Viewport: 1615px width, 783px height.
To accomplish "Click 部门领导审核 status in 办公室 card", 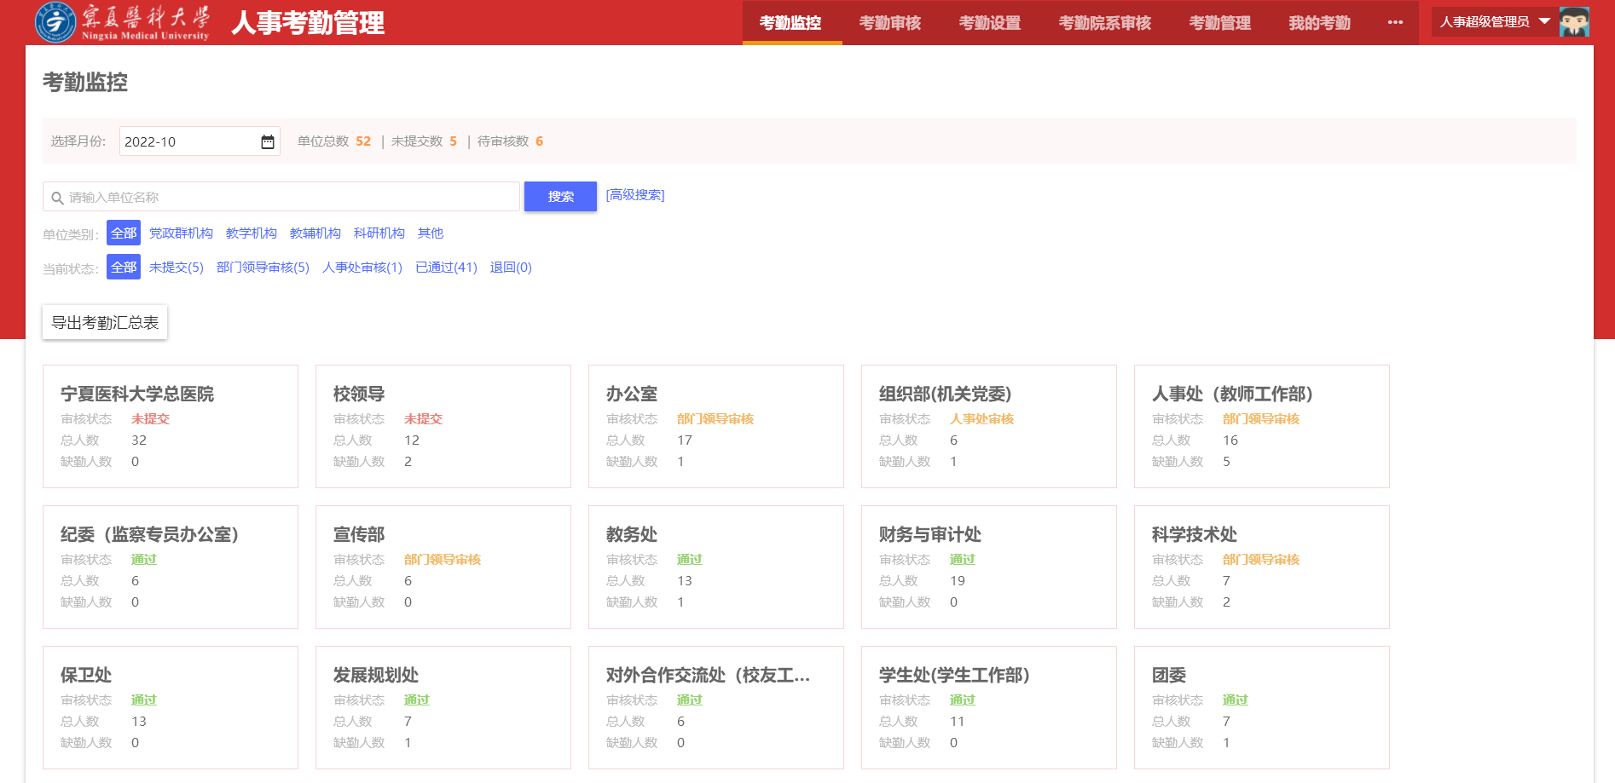I will click(715, 419).
